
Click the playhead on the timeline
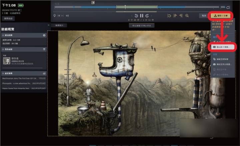(125, 7)
